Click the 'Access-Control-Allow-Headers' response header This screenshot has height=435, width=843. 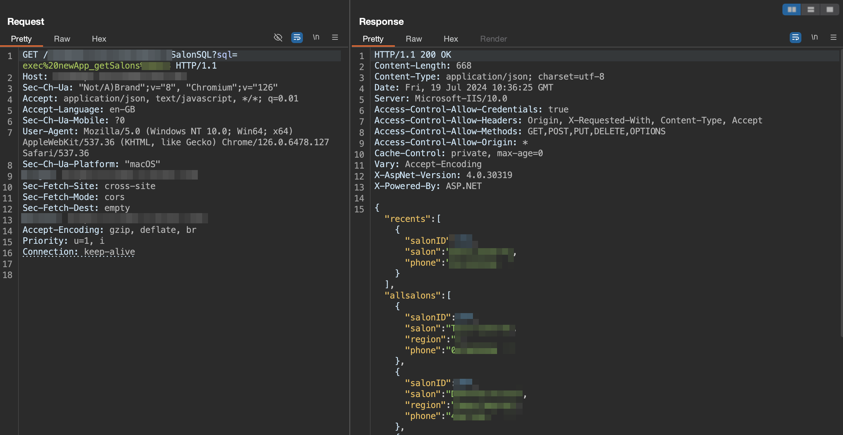coord(569,120)
